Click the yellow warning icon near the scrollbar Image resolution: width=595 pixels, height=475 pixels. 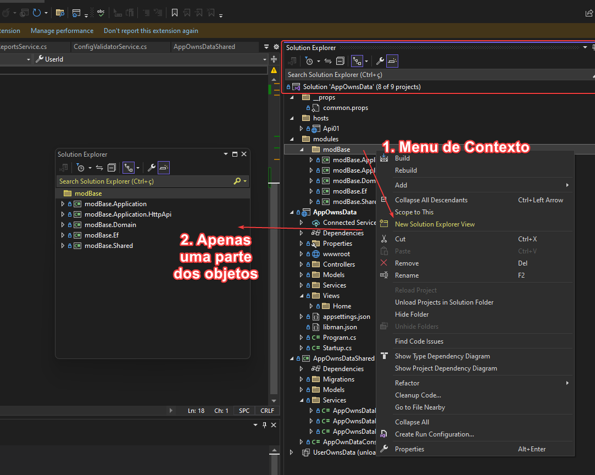pyautogui.click(x=274, y=70)
